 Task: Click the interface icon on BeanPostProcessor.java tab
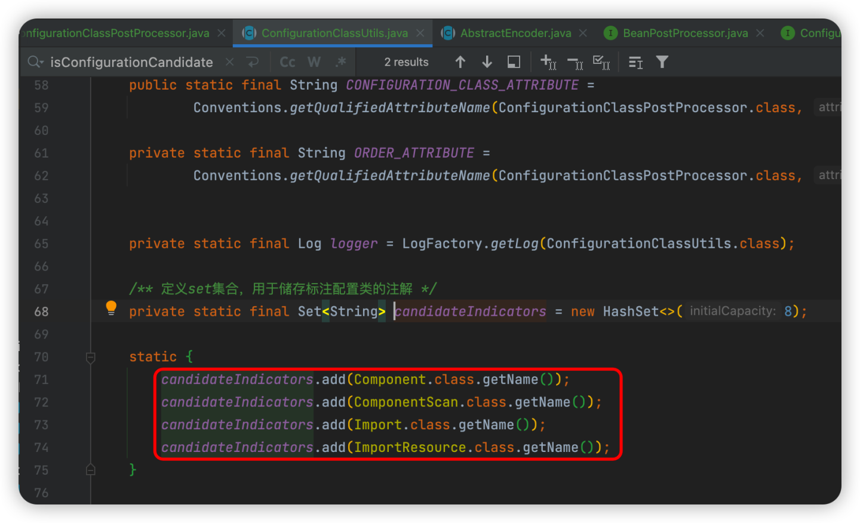click(610, 33)
